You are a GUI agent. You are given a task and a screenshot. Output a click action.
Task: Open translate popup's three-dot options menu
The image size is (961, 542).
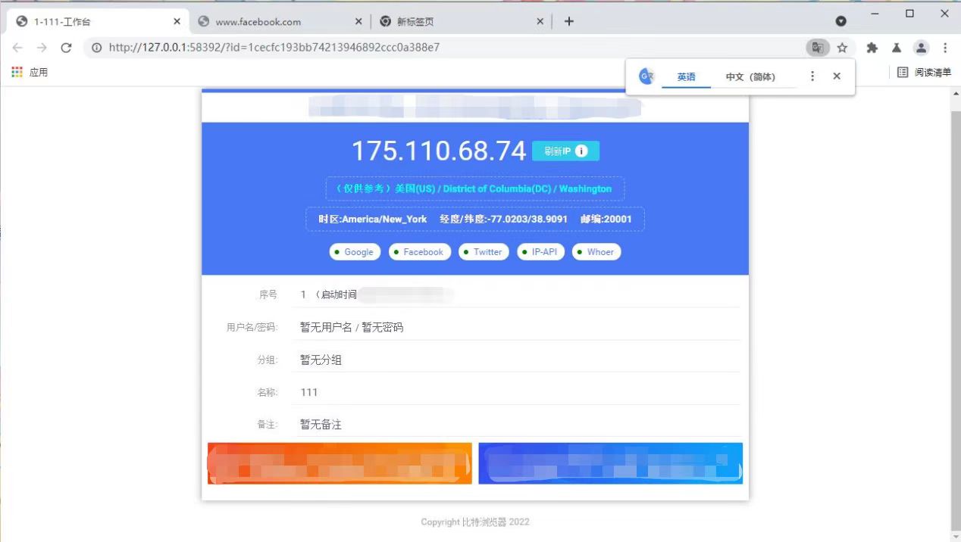pos(812,76)
